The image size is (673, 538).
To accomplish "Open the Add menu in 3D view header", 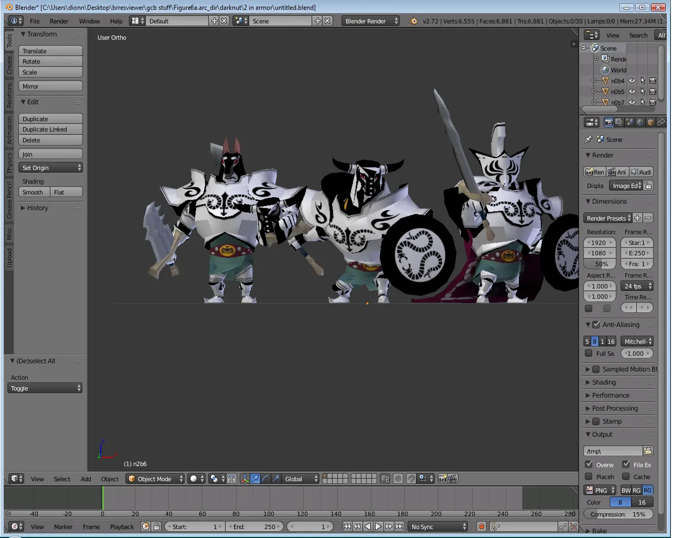I will (x=86, y=479).
